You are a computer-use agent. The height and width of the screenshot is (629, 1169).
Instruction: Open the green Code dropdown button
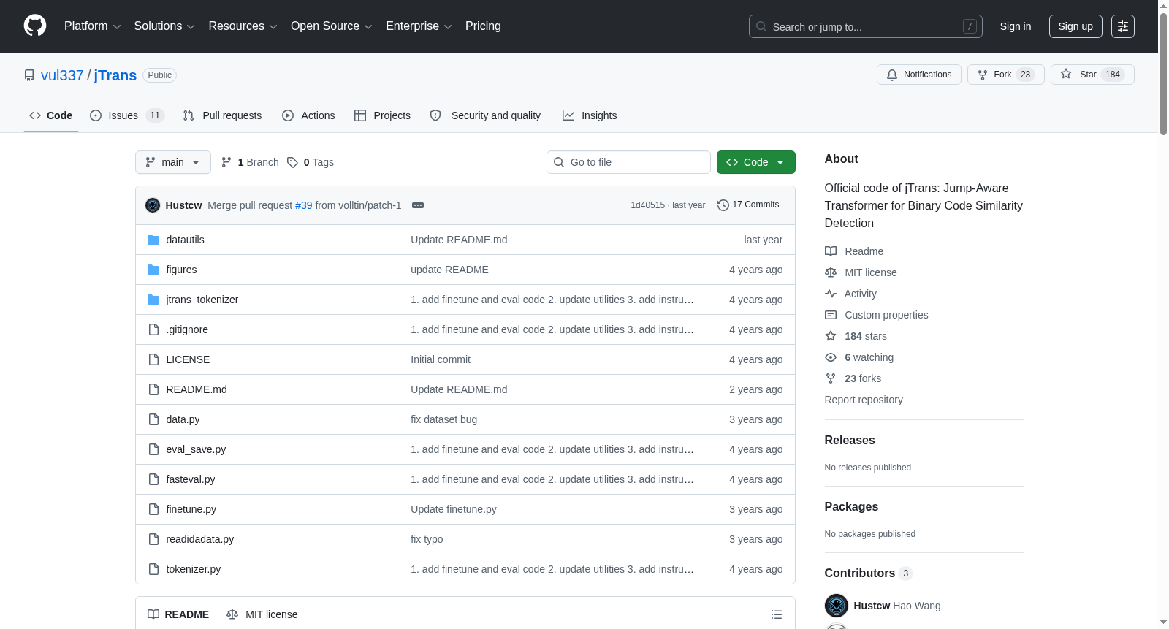point(756,162)
